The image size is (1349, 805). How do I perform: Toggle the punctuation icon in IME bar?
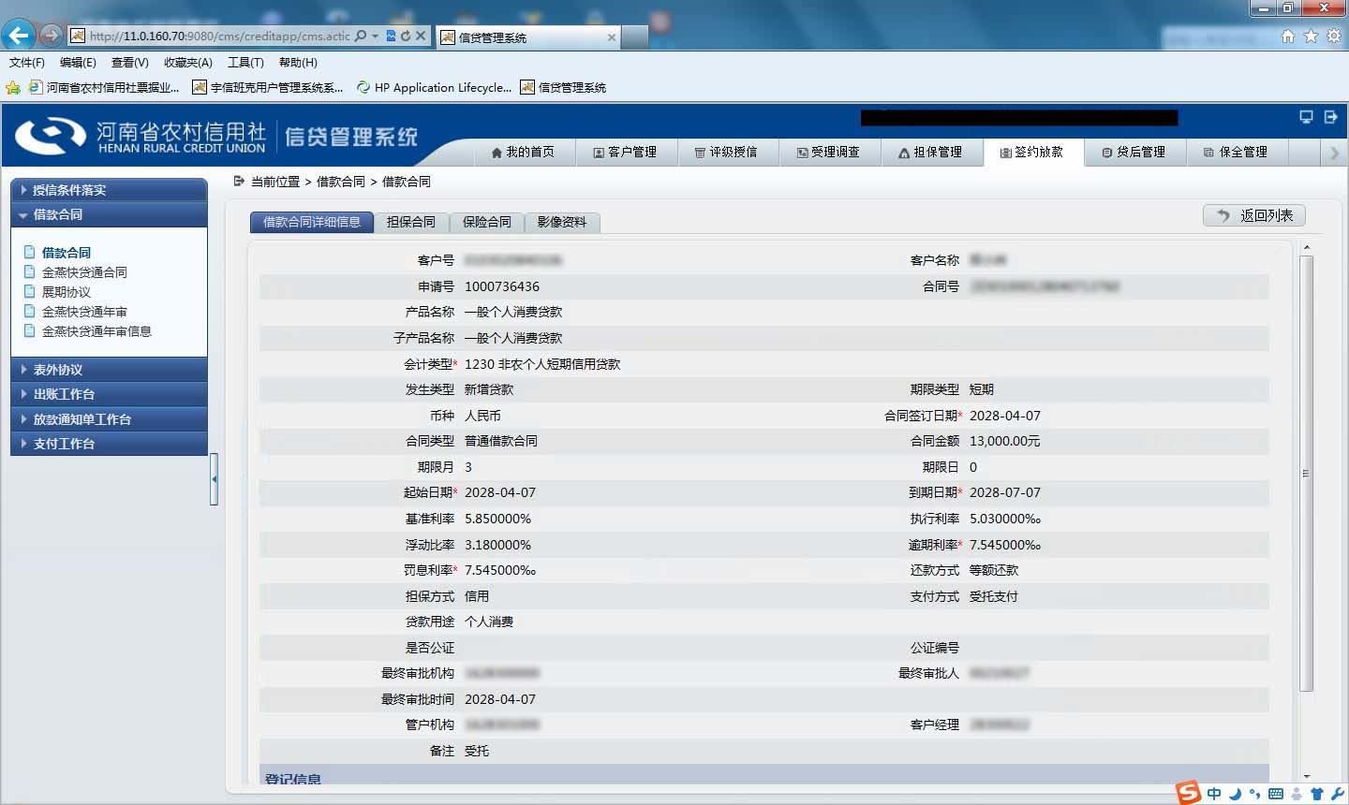(1254, 794)
